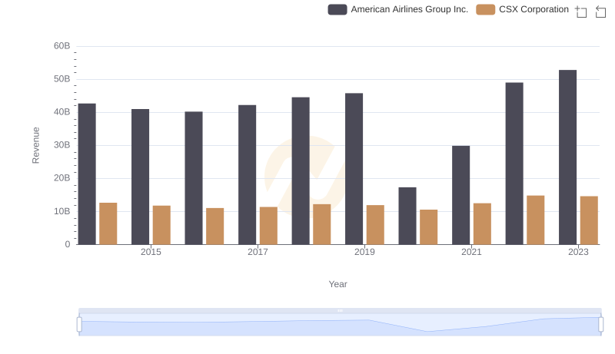The image size is (615, 354).
Task: Toggle American Airlines Group Inc. legend swatch
Action: [337, 9]
